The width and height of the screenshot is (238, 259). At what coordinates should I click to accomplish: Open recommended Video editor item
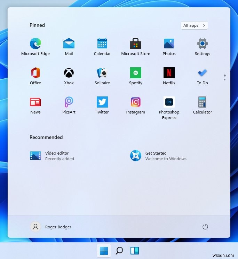52,156
